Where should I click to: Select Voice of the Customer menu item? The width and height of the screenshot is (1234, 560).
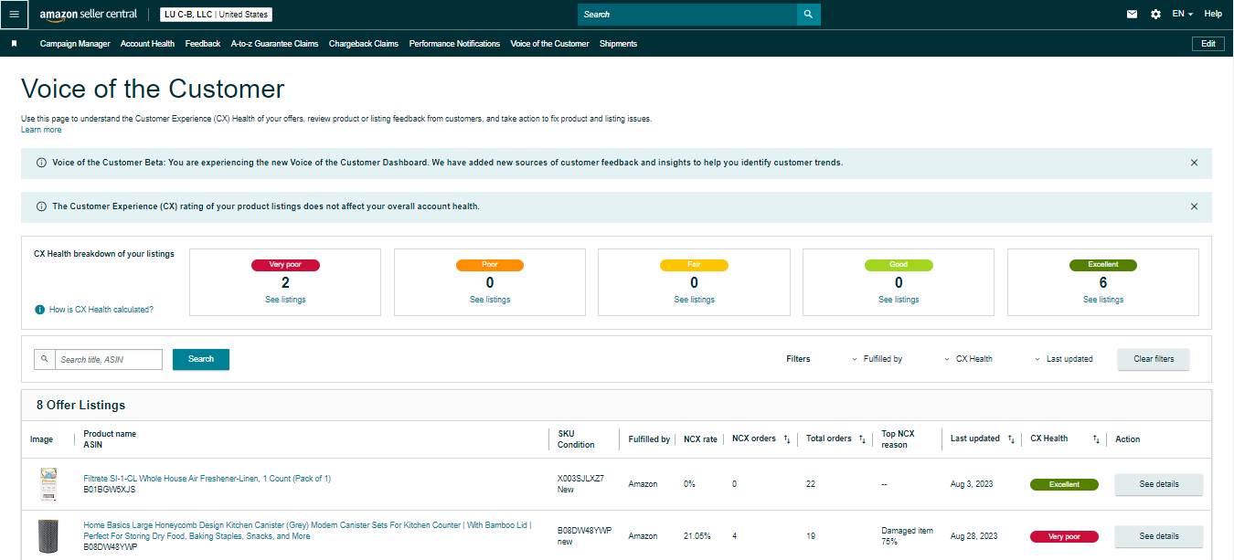coord(549,44)
